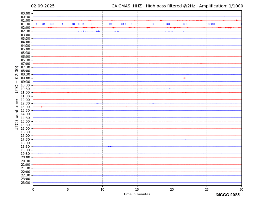This screenshot has height=206, width=274.
Task: Click the x-axis tick label 10
Action: click(x=102, y=189)
